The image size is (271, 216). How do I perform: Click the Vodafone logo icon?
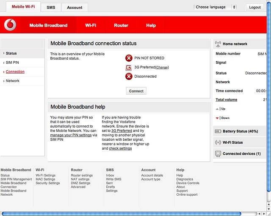point(10,25)
